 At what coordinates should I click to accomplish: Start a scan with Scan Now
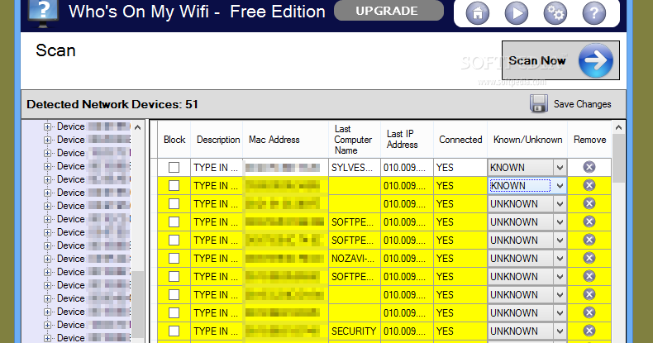point(560,60)
